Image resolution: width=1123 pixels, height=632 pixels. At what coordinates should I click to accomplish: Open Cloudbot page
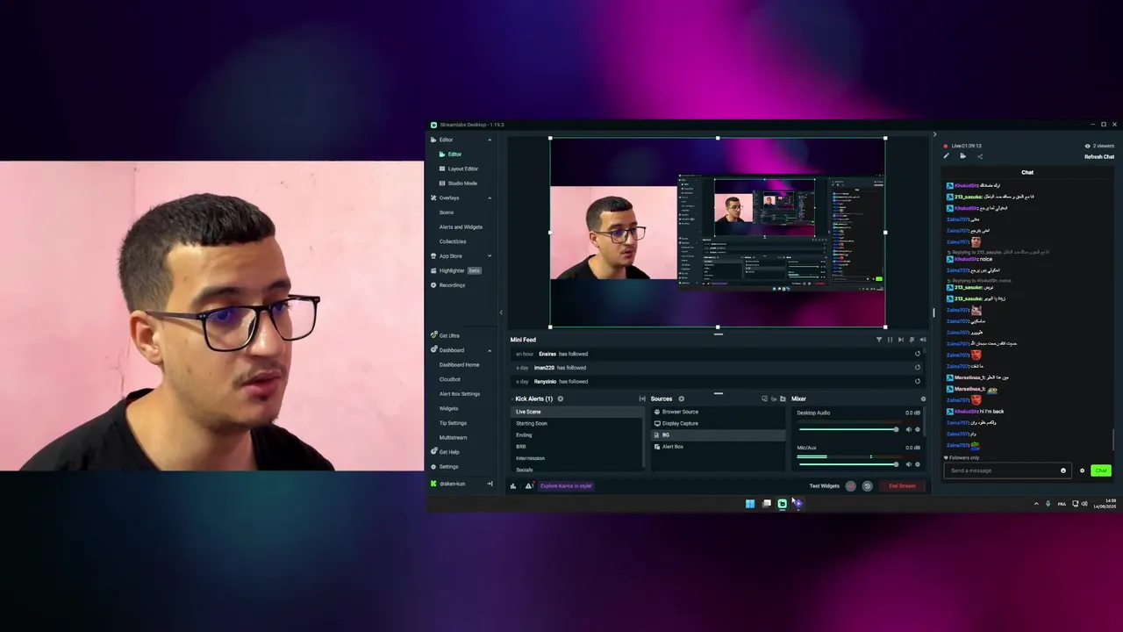coord(450,379)
